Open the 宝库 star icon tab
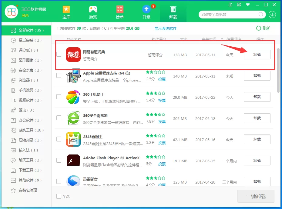Viewport: 282px width, 209px height. coord(66,12)
